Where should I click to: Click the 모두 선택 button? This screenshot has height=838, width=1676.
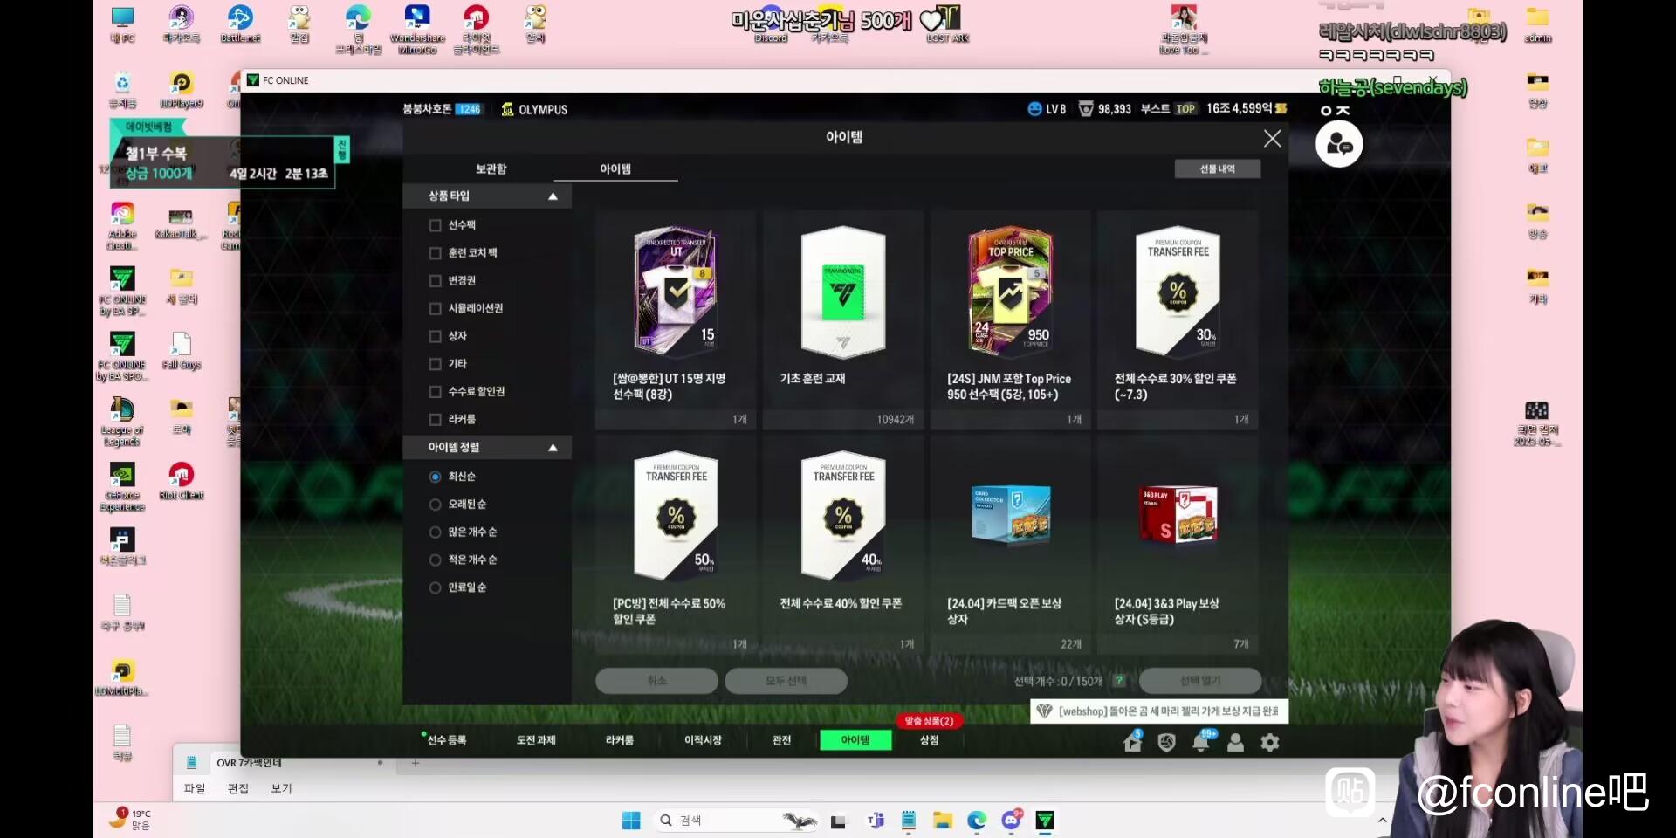[x=786, y=681]
